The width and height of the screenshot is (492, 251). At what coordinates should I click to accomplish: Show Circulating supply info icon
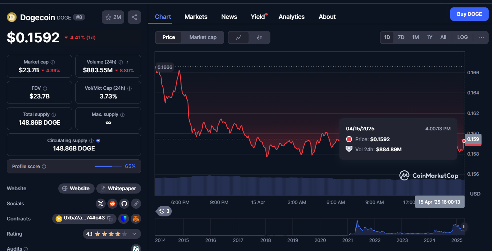pyautogui.click(x=92, y=141)
